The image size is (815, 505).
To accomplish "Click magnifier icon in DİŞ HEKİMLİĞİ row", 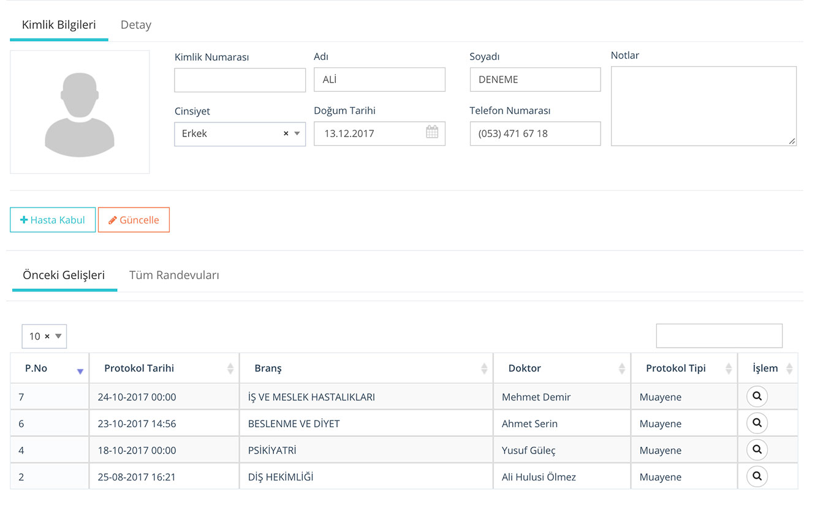I will [757, 476].
